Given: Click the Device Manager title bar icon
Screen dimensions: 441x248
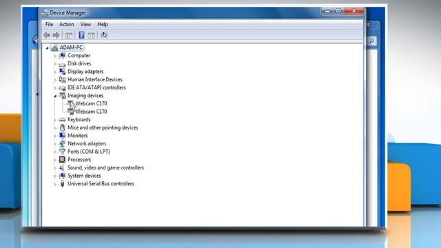Looking at the screenshot, I should pos(45,13).
